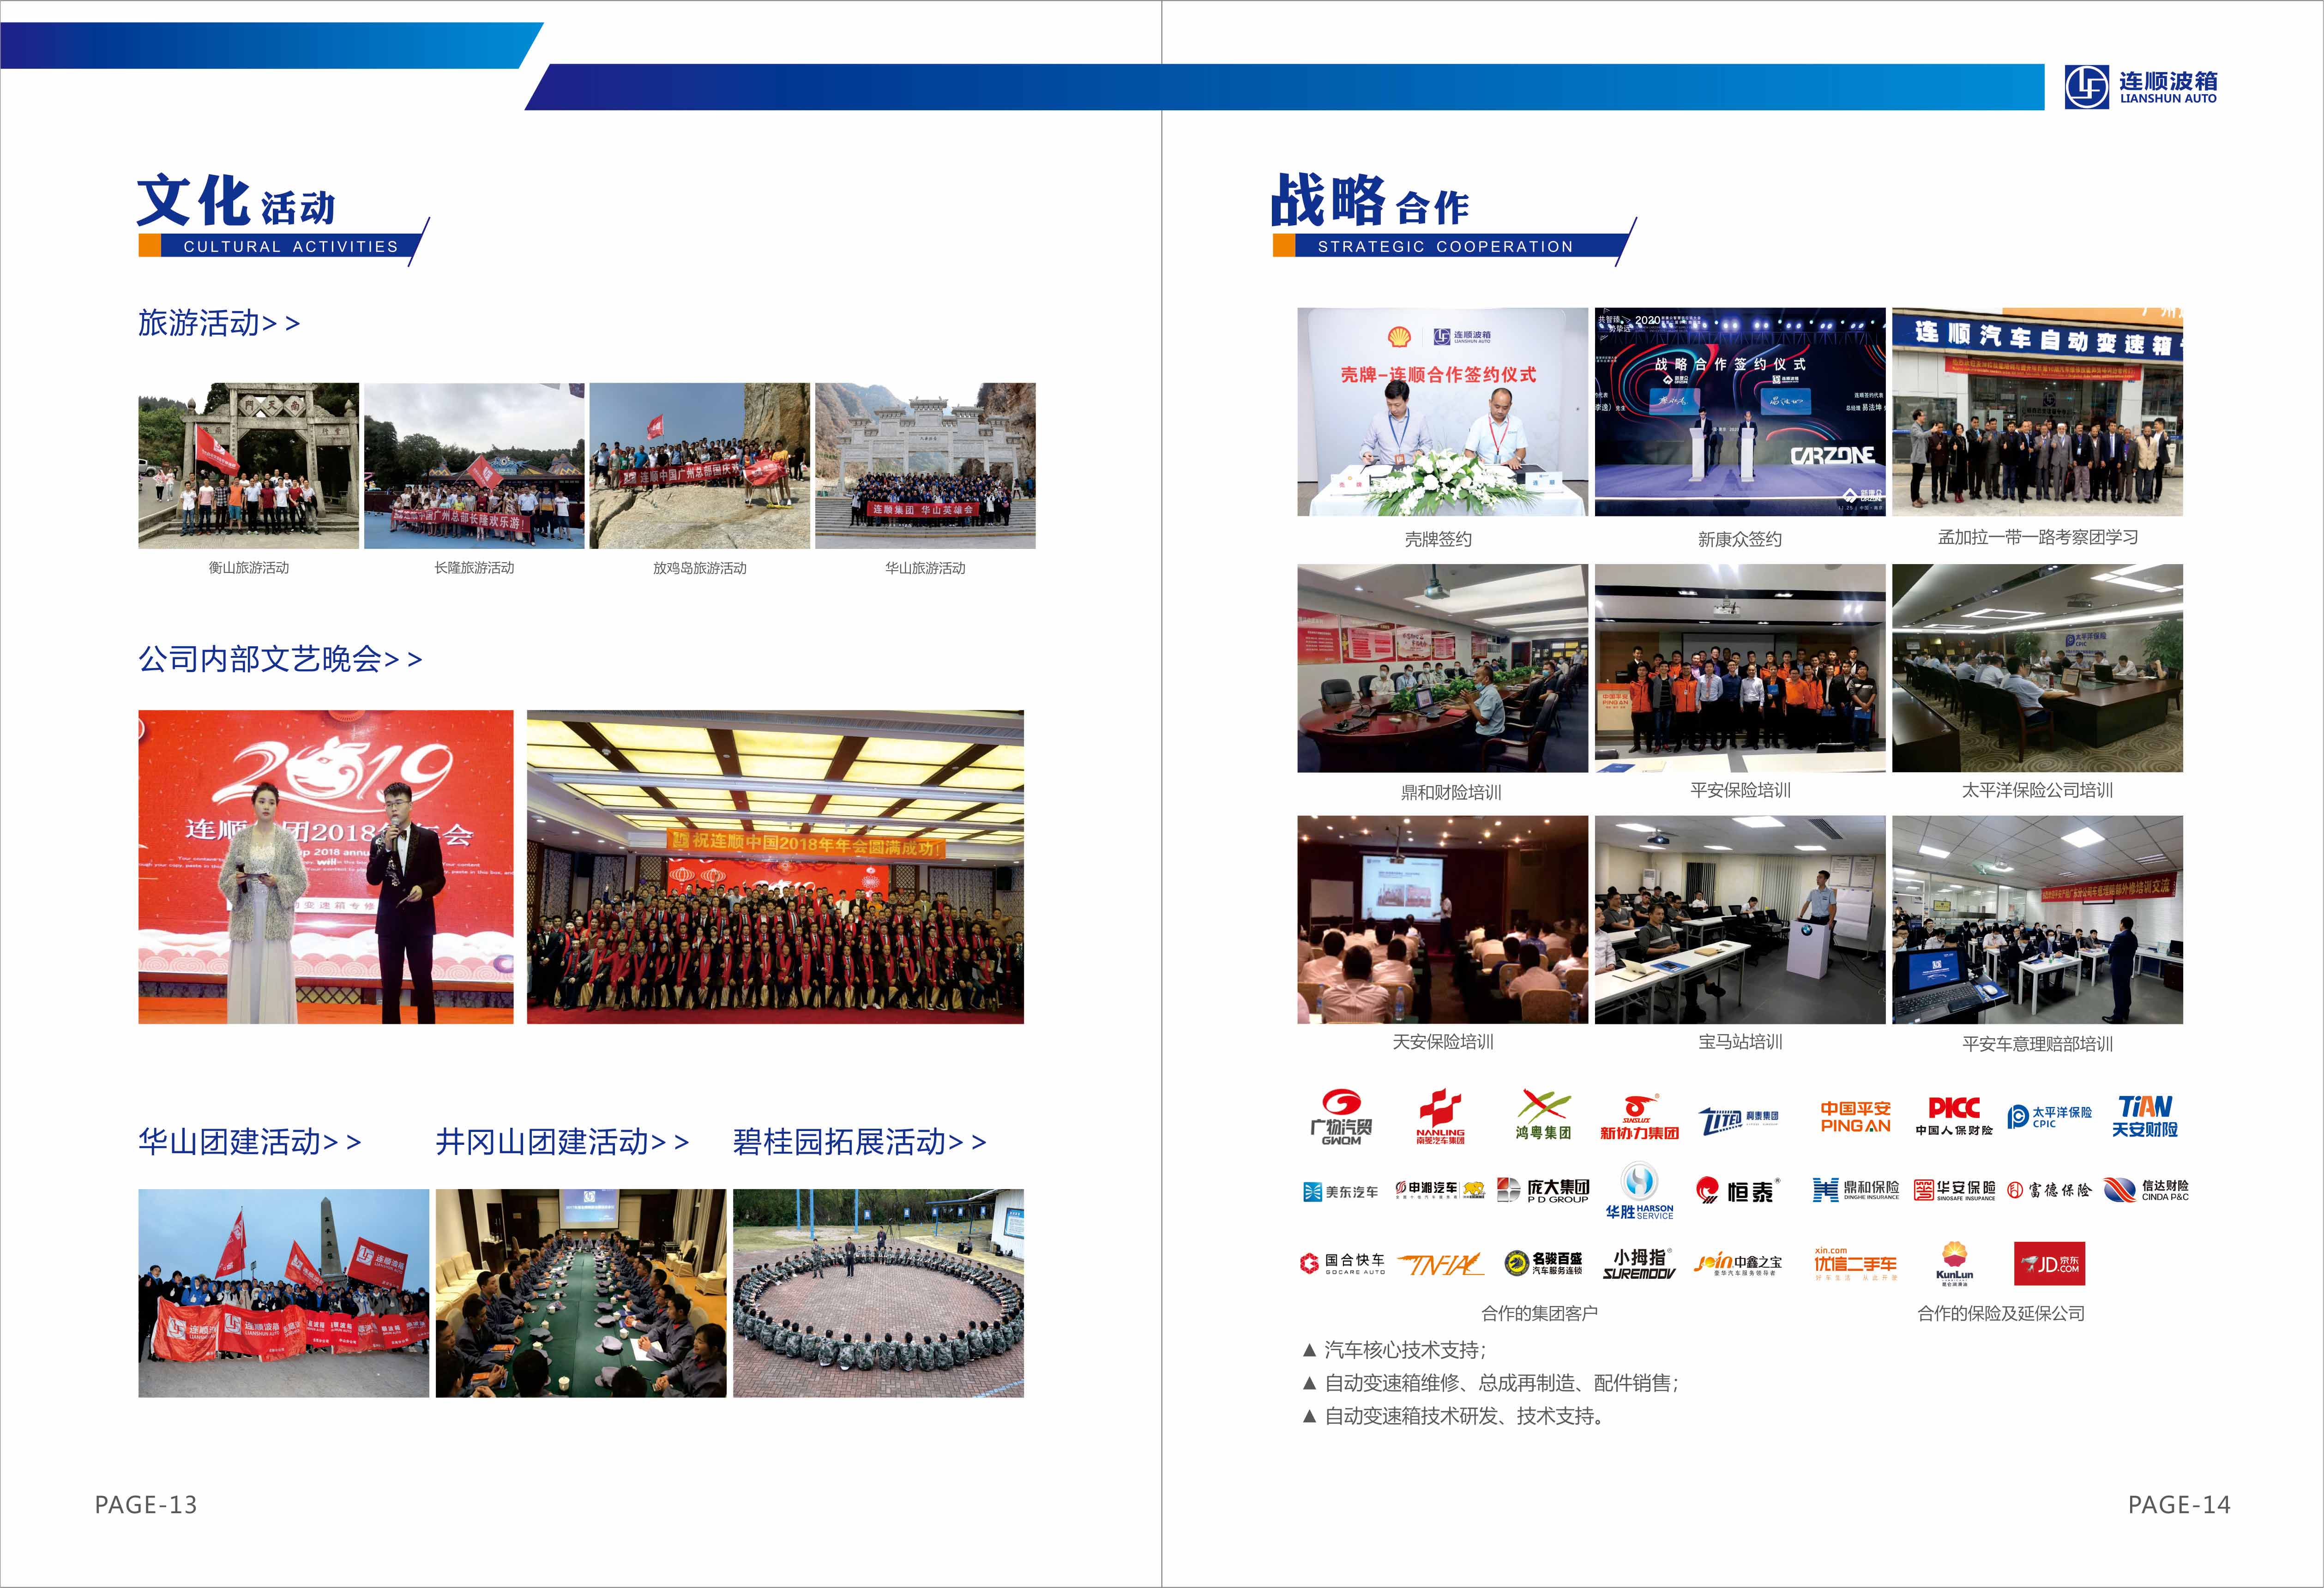2324x1588 pixels.
Task: Click the 文化活动 title
Action: pos(236,200)
